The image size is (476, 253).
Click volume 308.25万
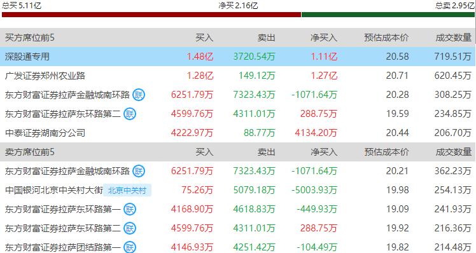(x=452, y=95)
